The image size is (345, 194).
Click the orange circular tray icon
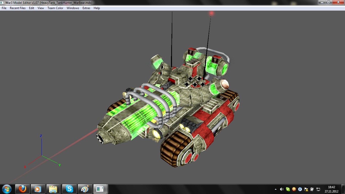[294, 189]
